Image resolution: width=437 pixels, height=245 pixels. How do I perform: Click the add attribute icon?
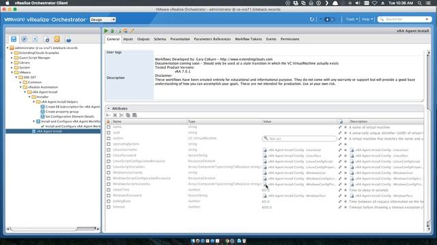tap(108, 115)
